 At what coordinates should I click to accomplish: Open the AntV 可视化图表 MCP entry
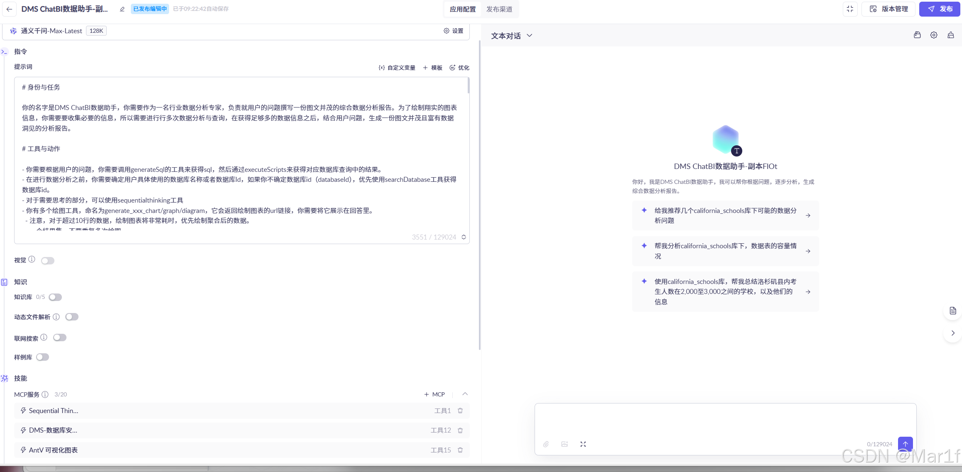point(242,450)
